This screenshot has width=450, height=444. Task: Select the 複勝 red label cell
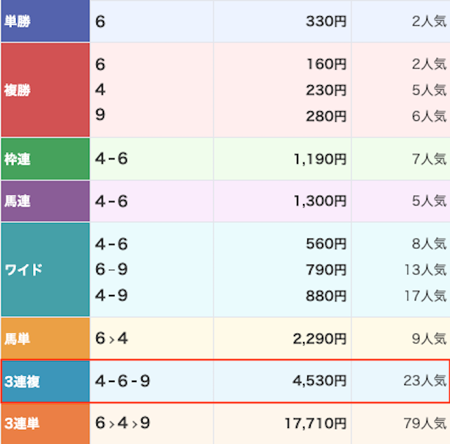45,90
